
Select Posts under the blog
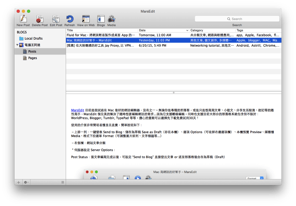coord(40,51)
